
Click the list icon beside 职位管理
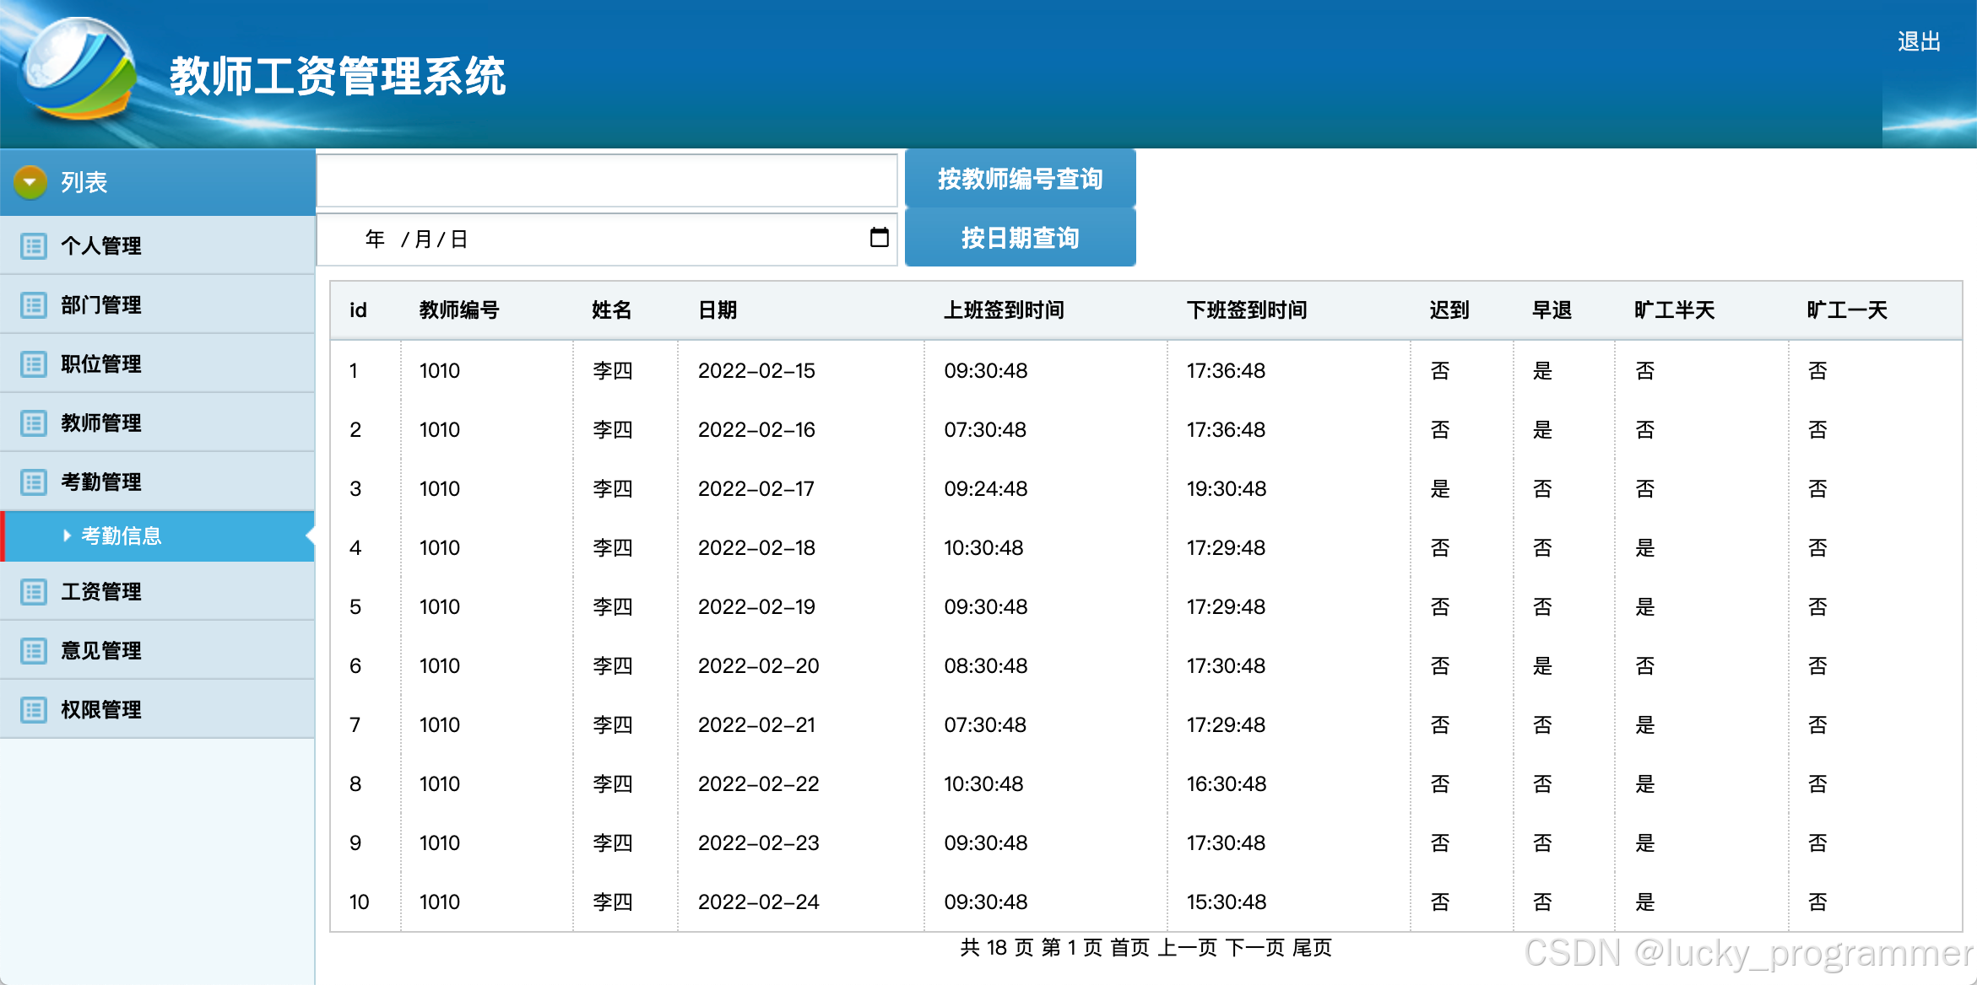[34, 363]
